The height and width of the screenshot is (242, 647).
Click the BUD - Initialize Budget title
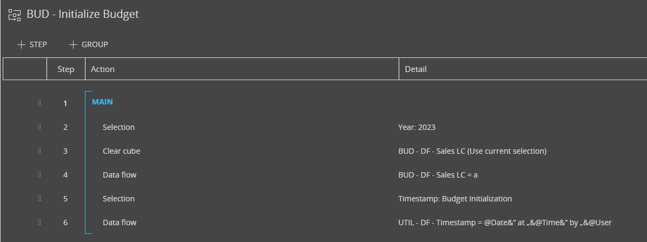tap(83, 15)
